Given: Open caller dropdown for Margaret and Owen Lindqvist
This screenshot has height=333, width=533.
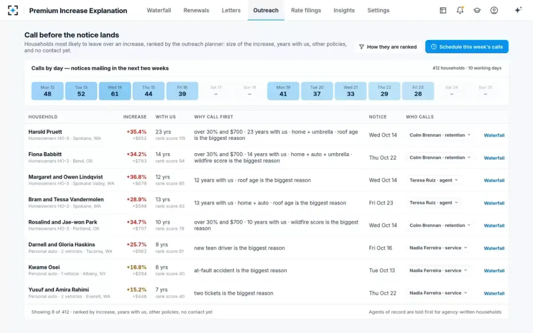Looking at the screenshot, I should tap(434, 180).
